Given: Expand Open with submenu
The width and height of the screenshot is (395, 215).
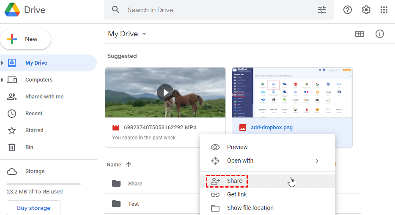Looking at the screenshot, I should click(317, 161).
